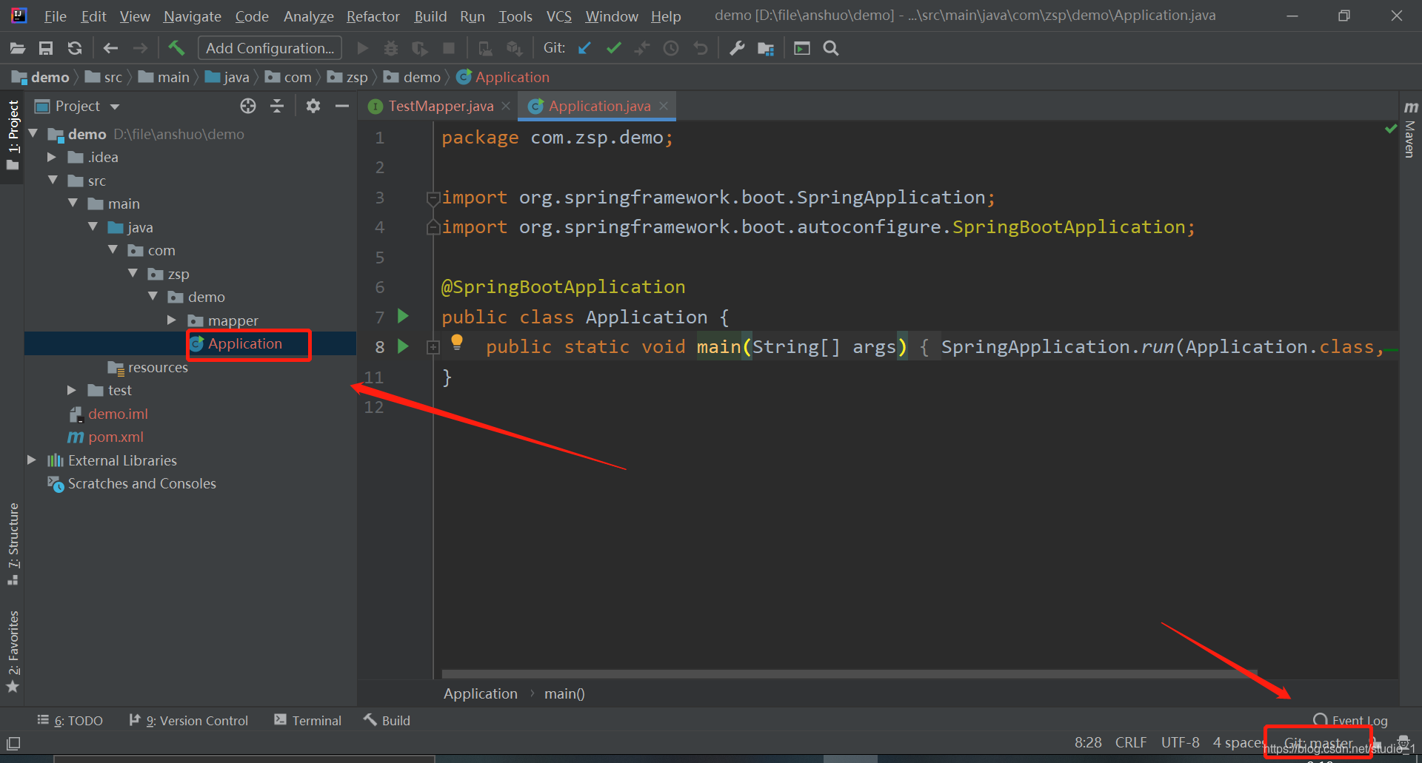Open the Build tool window

pos(387,720)
